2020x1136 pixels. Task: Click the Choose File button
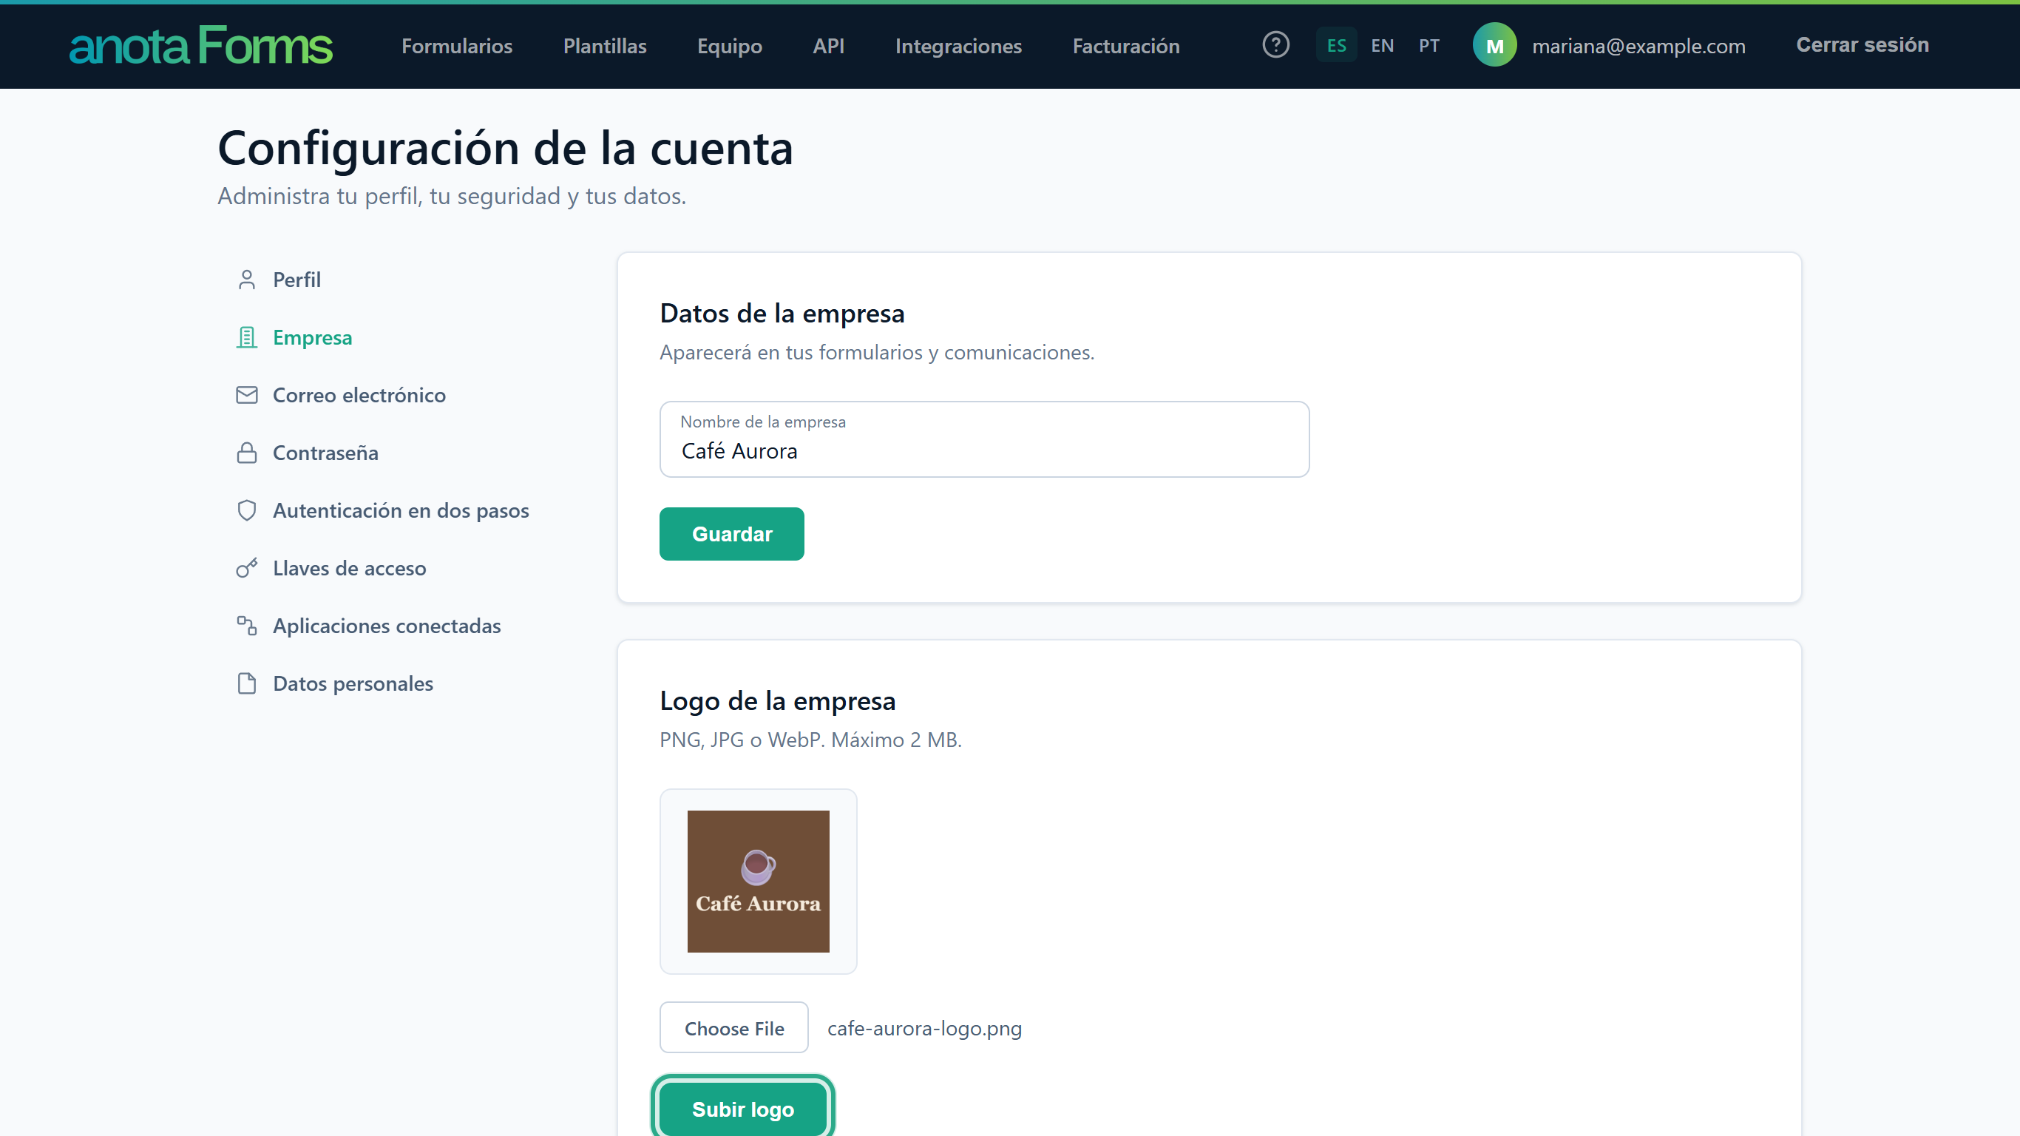click(734, 1027)
